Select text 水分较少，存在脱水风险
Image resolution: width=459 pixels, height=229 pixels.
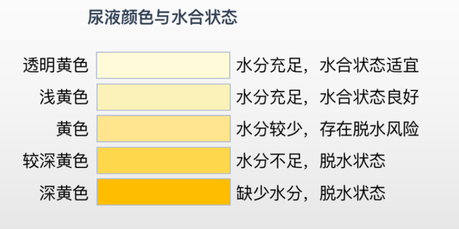click(328, 128)
